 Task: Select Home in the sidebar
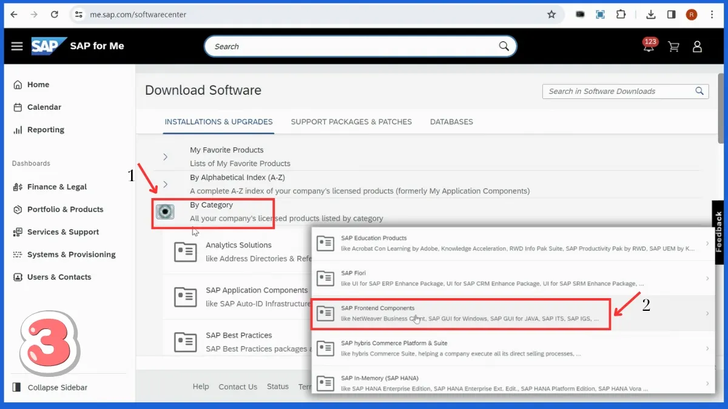(39, 84)
